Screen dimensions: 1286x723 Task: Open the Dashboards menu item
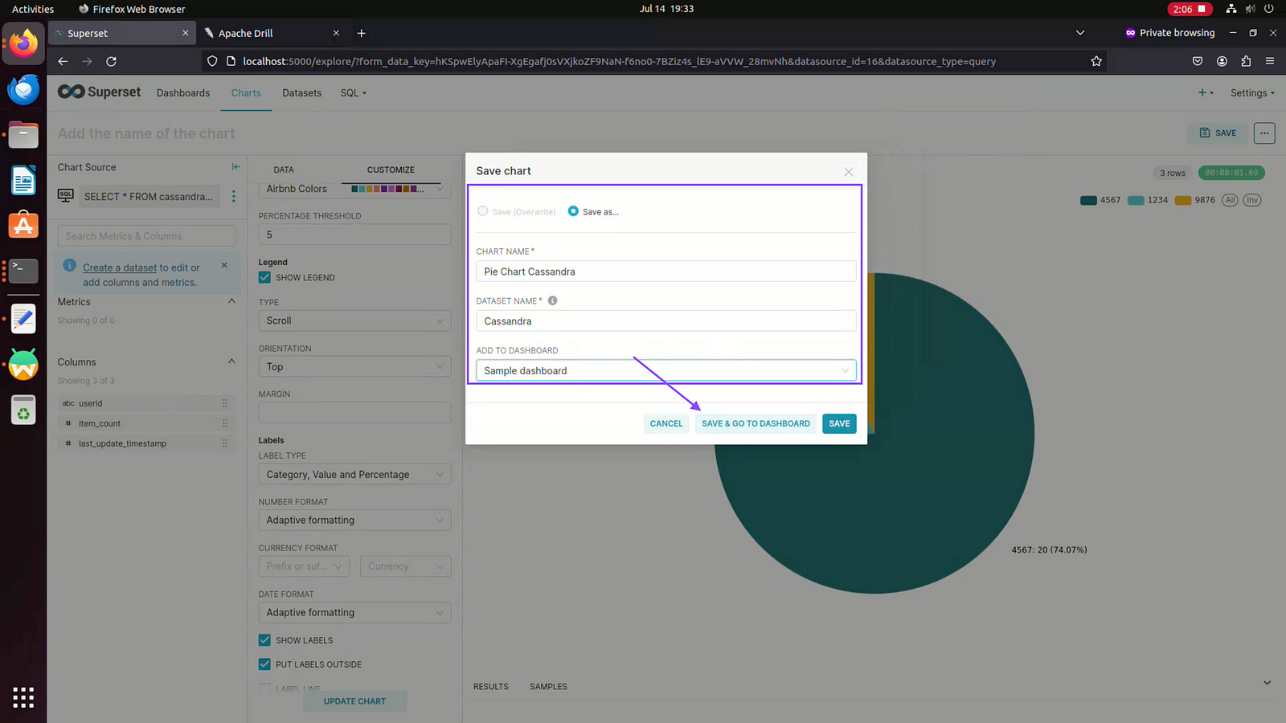click(183, 93)
